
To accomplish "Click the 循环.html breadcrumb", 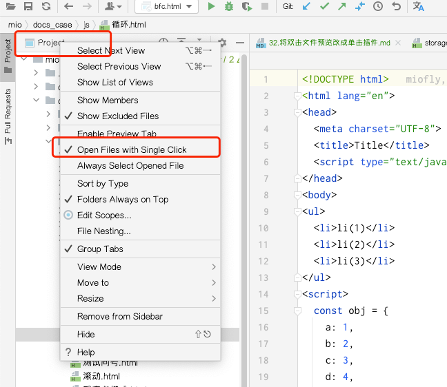I will point(123,25).
